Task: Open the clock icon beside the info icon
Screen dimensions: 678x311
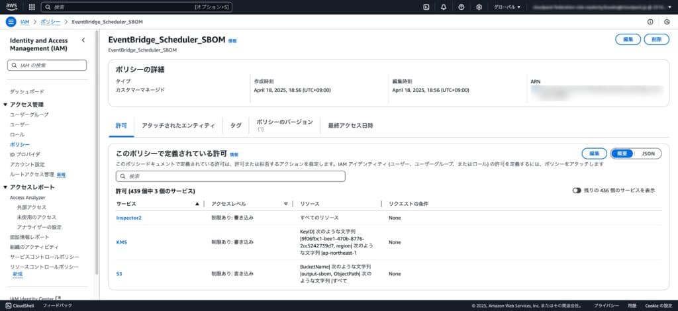Action: click(667, 22)
